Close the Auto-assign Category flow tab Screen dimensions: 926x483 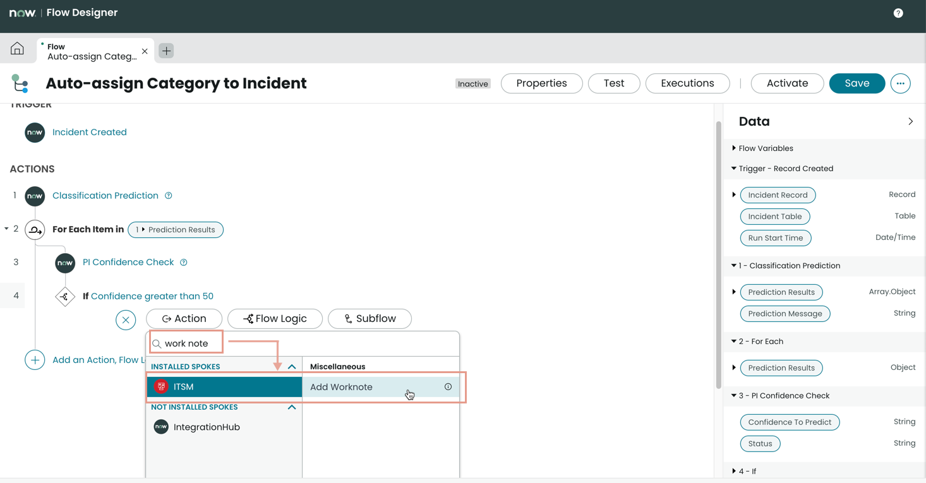pyautogui.click(x=145, y=51)
